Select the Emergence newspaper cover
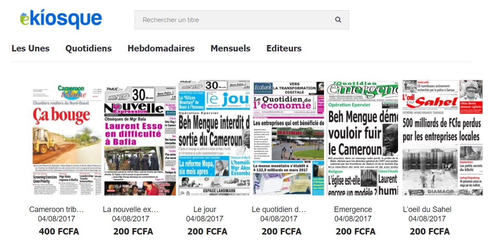490x246 pixels. click(x=363, y=138)
